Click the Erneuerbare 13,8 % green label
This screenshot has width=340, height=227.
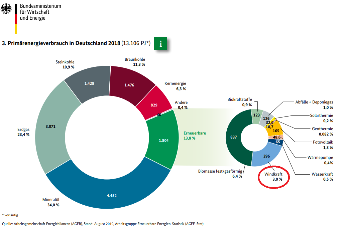coord(194,135)
